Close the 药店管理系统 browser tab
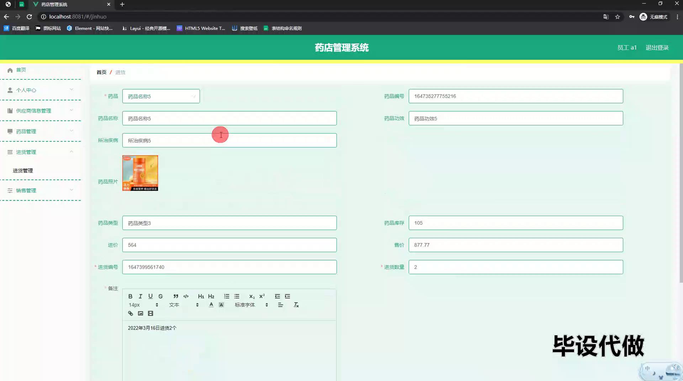The image size is (683, 381). tap(108, 4)
